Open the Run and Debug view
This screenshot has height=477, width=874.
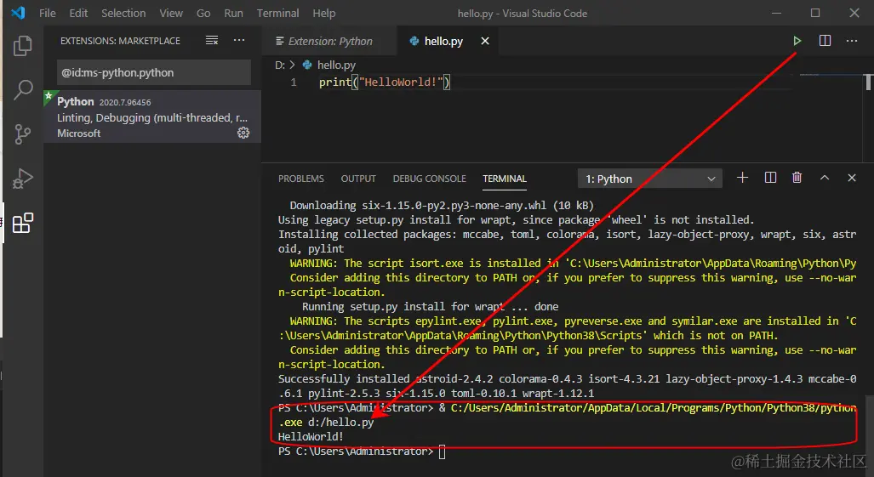pyautogui.click(x=22, y=178)
